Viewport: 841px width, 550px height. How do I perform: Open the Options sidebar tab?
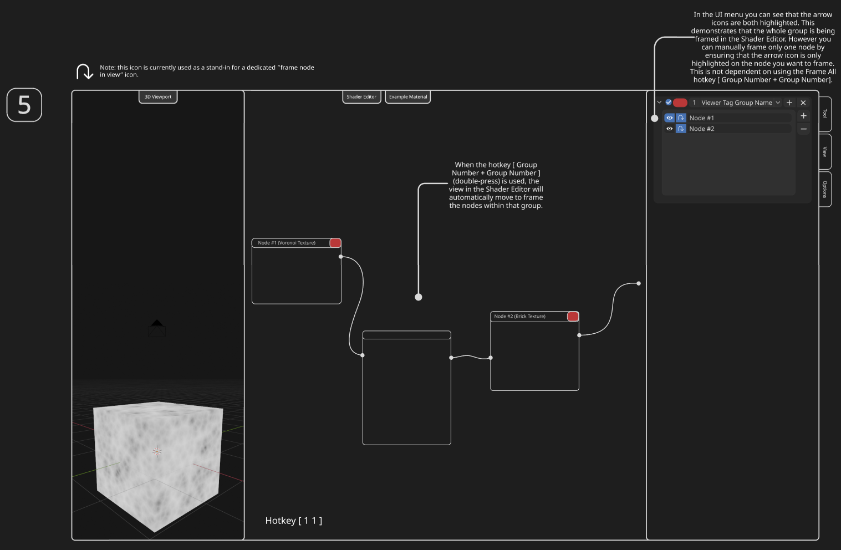[825, 189]
